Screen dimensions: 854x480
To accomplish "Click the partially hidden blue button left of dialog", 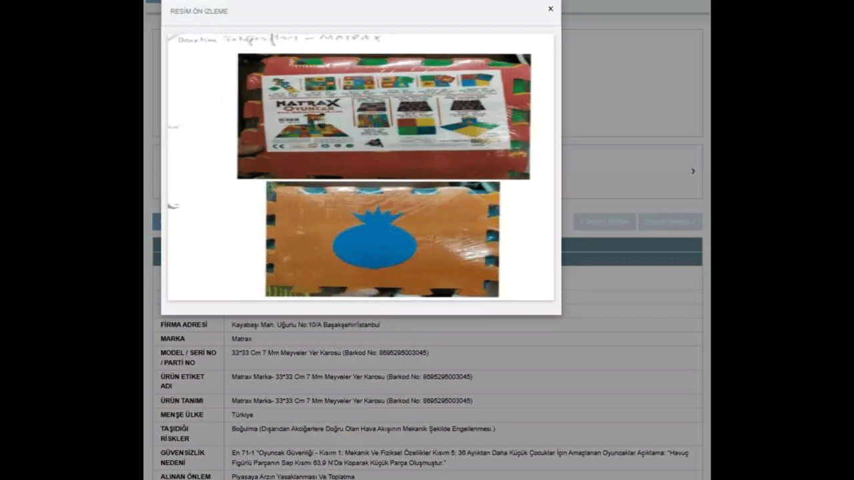I will point(156,222).
